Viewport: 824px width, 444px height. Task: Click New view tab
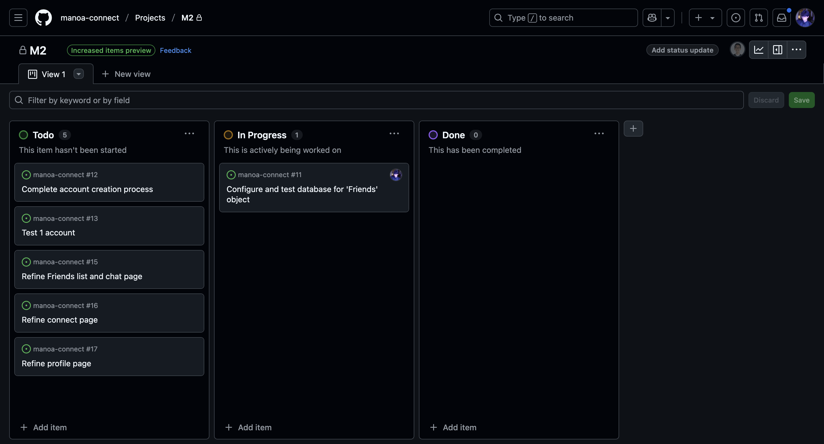tap(126, 74)
